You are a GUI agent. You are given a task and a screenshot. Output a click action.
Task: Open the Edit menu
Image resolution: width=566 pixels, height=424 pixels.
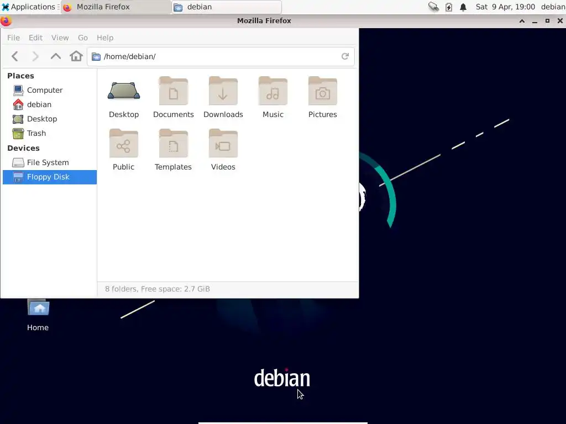[x=35, y=38]
